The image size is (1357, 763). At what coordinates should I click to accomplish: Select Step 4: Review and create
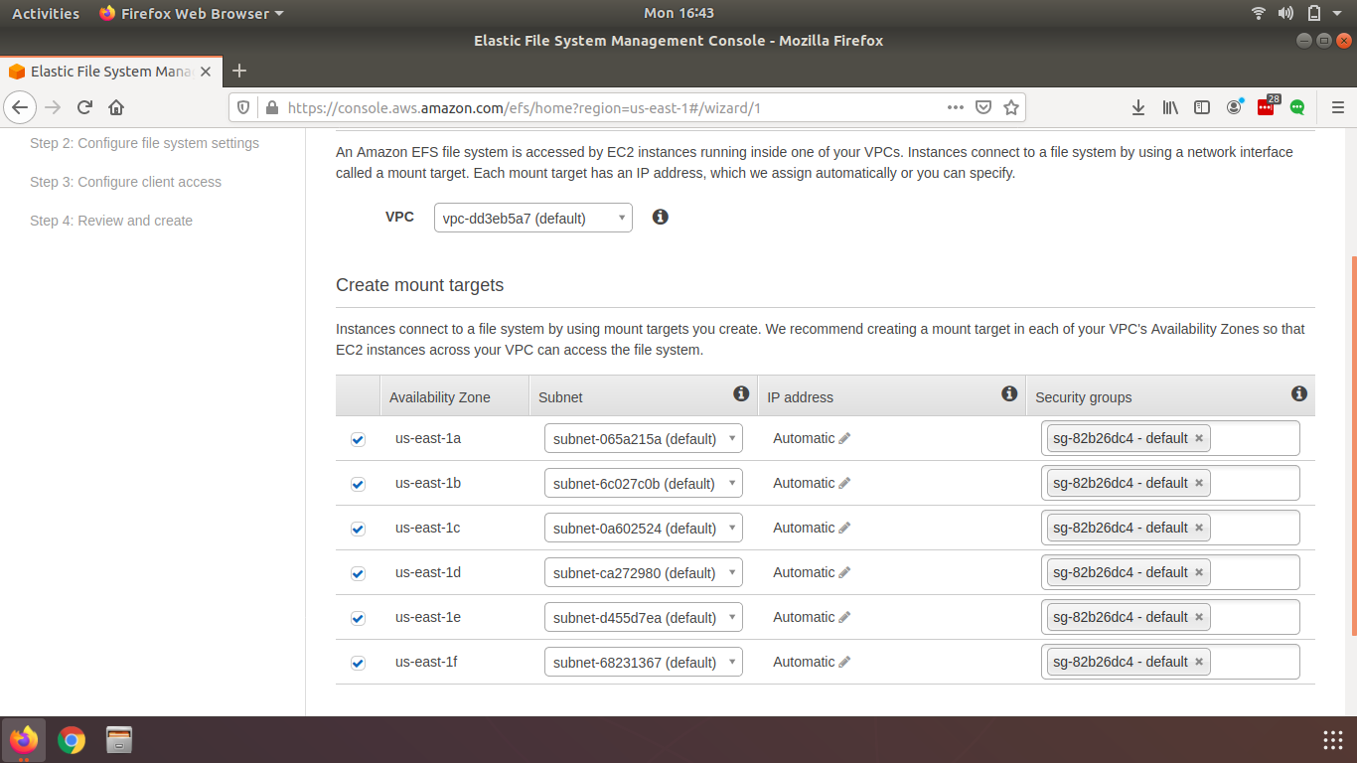point(111,221)
